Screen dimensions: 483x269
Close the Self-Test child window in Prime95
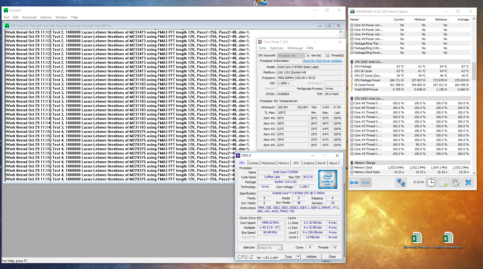(x=338, y=26)
